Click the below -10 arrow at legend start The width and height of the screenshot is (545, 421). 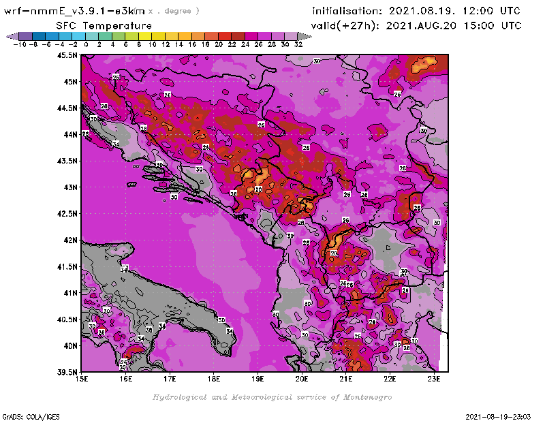[x=13, y=36]
